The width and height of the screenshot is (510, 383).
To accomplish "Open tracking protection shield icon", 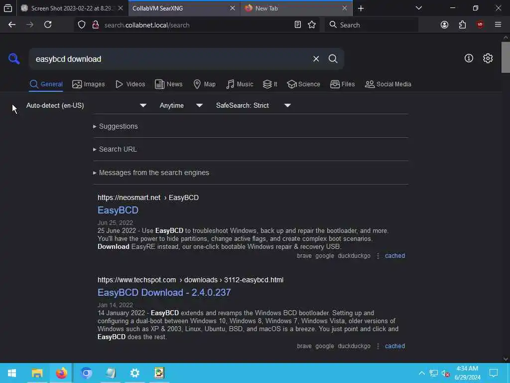I will (82, 25).
